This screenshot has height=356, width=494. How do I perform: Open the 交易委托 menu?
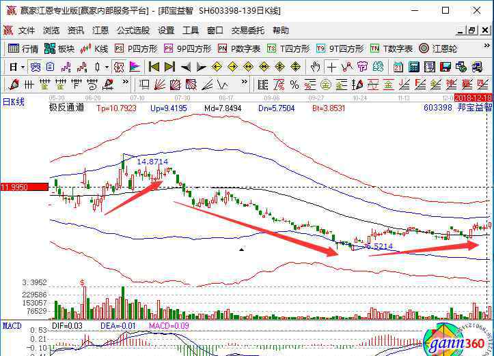point(248,31)
